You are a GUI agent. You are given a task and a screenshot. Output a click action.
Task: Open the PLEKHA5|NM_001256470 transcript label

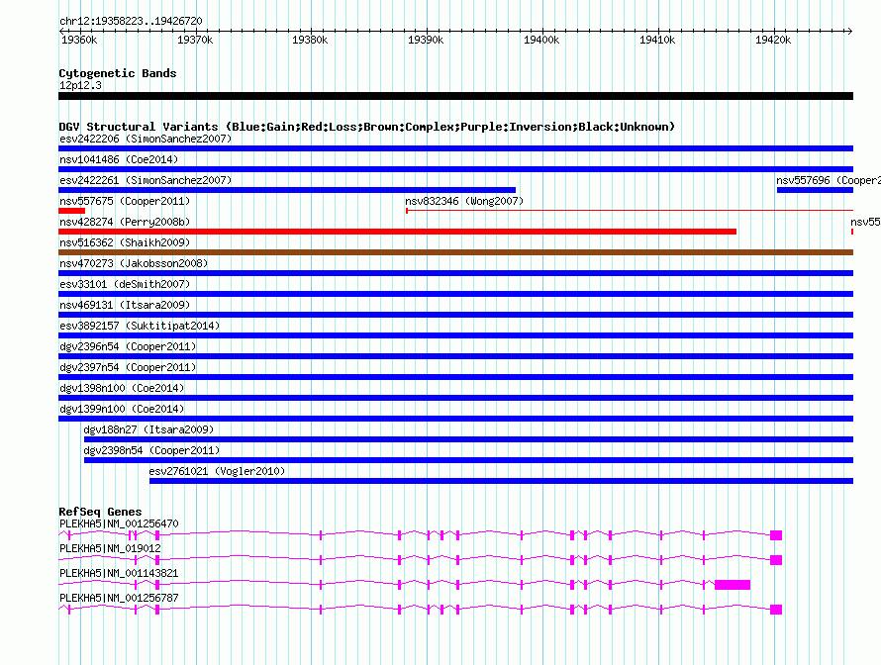pos(119,523)
